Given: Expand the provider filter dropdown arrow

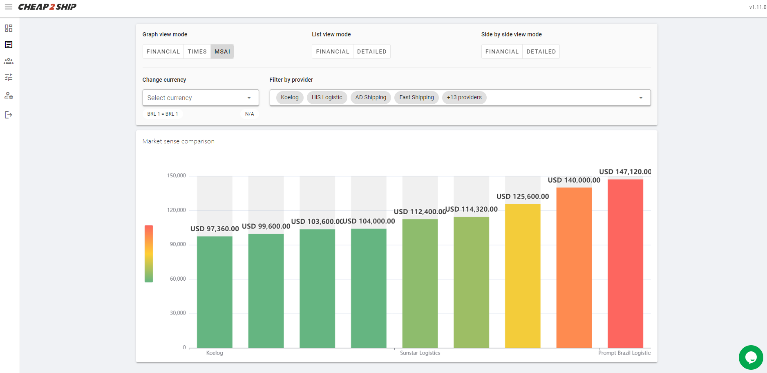Looking at the screenshot, I should tap(641, 98).
